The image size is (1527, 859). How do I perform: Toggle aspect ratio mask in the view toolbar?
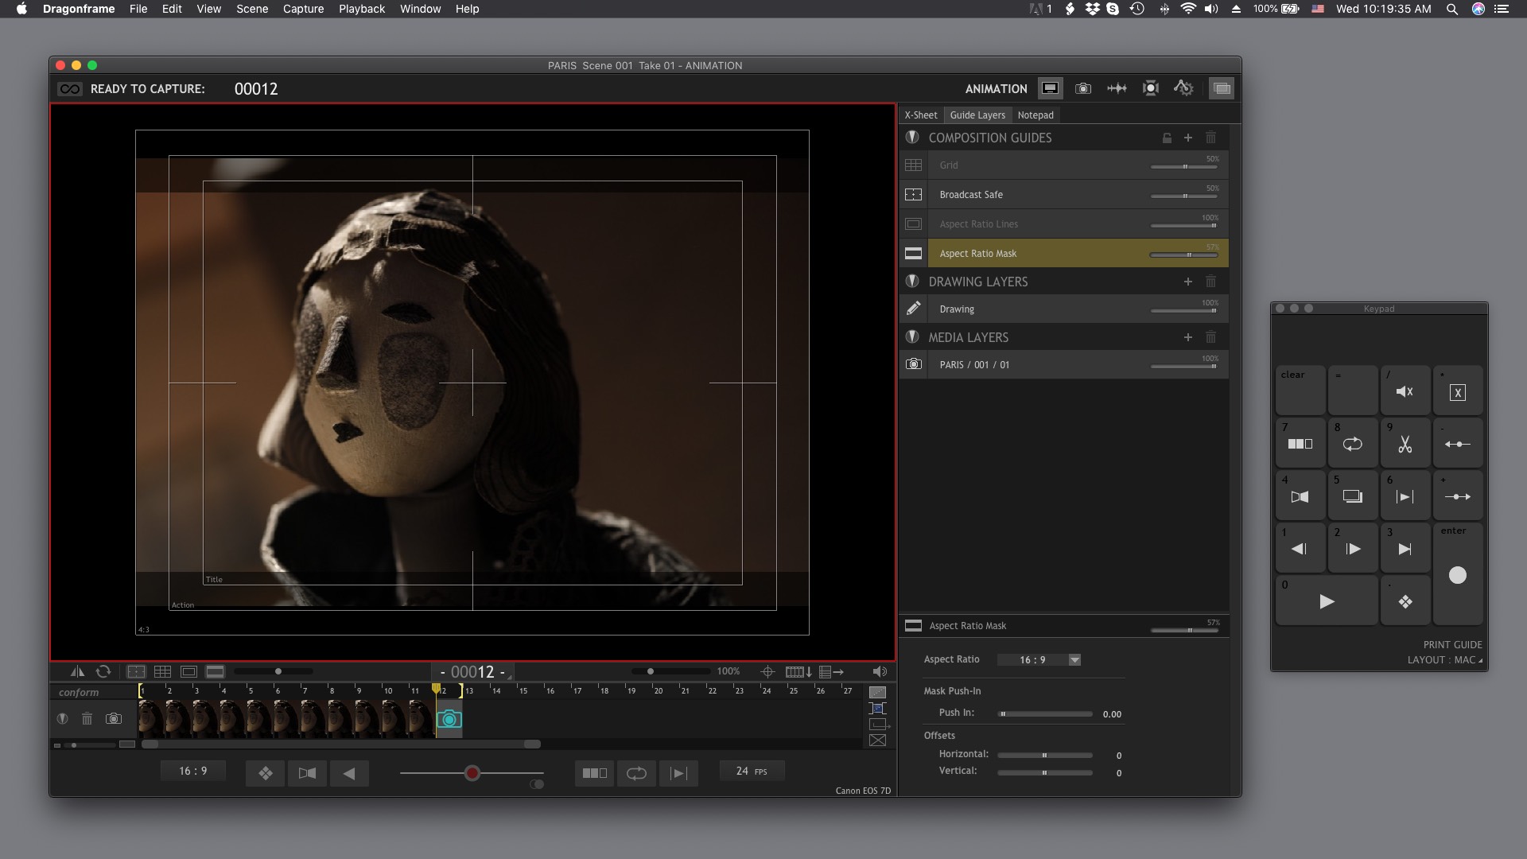pyautogui.click(x=215, y=672)
